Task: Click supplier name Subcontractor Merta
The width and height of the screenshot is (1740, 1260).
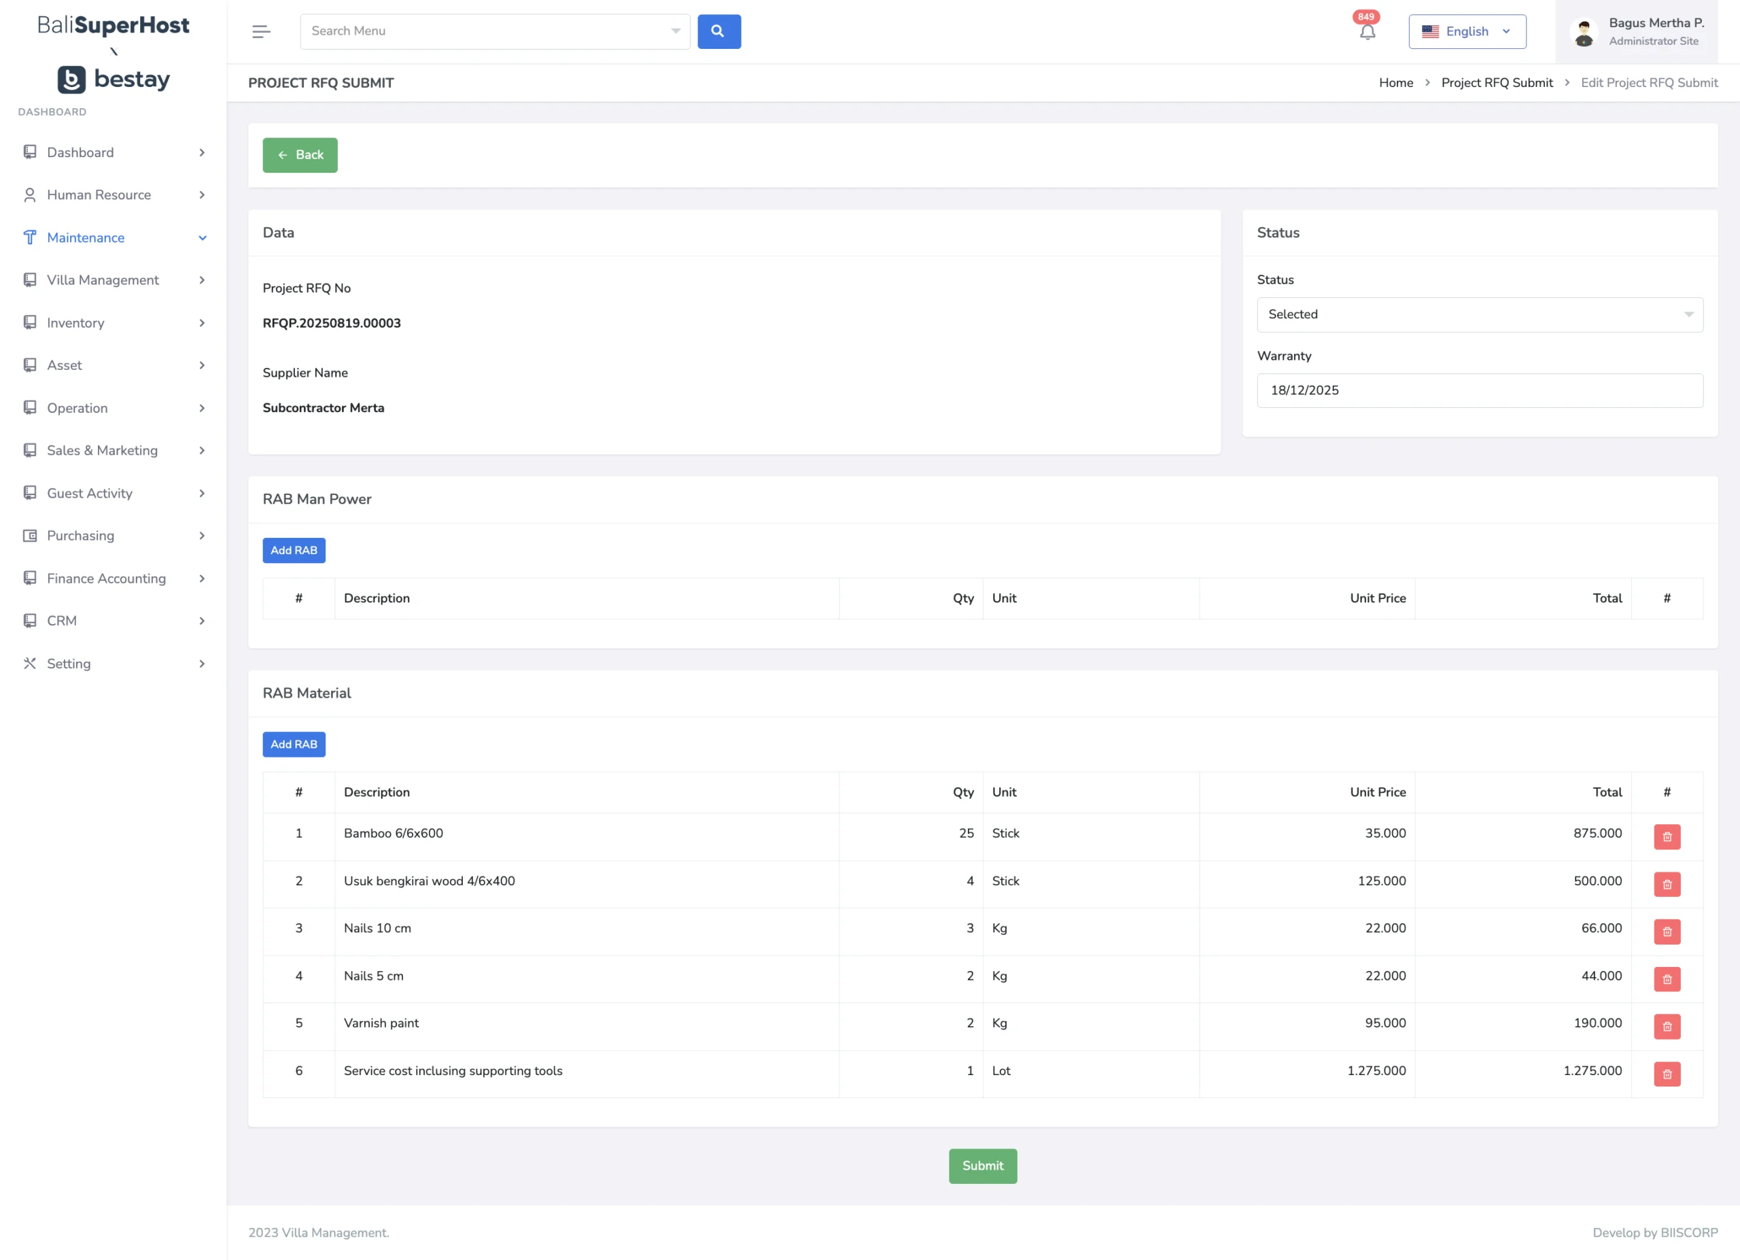Action: click(x=323, y=408)
